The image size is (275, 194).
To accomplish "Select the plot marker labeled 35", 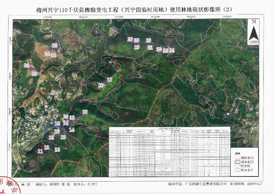I will 54,45.
